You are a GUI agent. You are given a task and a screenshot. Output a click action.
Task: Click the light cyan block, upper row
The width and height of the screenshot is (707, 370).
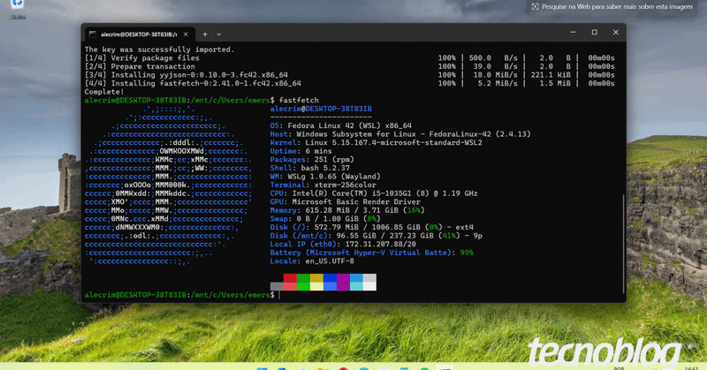[356, 278]
